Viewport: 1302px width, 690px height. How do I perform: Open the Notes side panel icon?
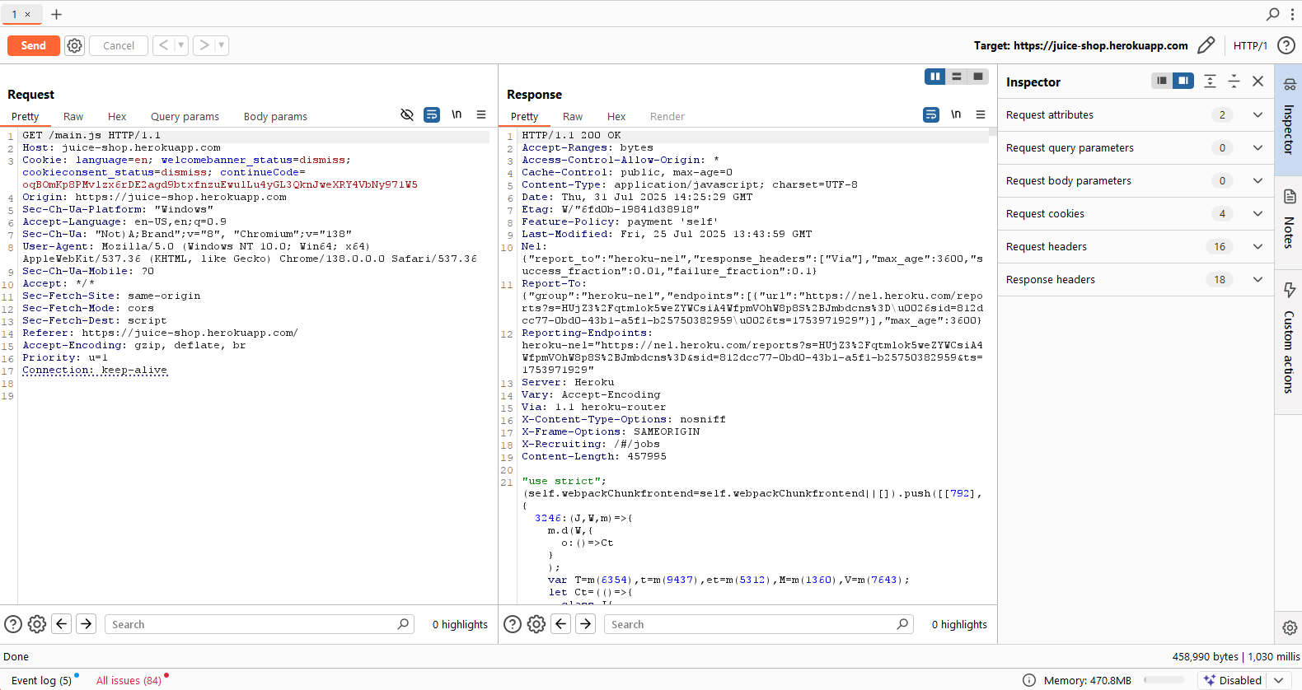coord(1290,197)
